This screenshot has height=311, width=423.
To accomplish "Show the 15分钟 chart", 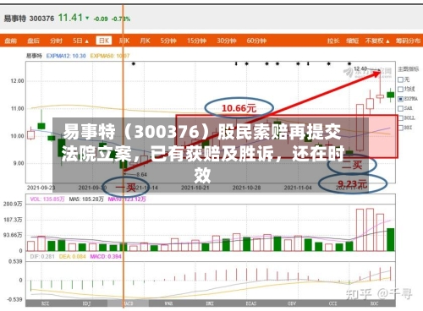I will [196, 41].
